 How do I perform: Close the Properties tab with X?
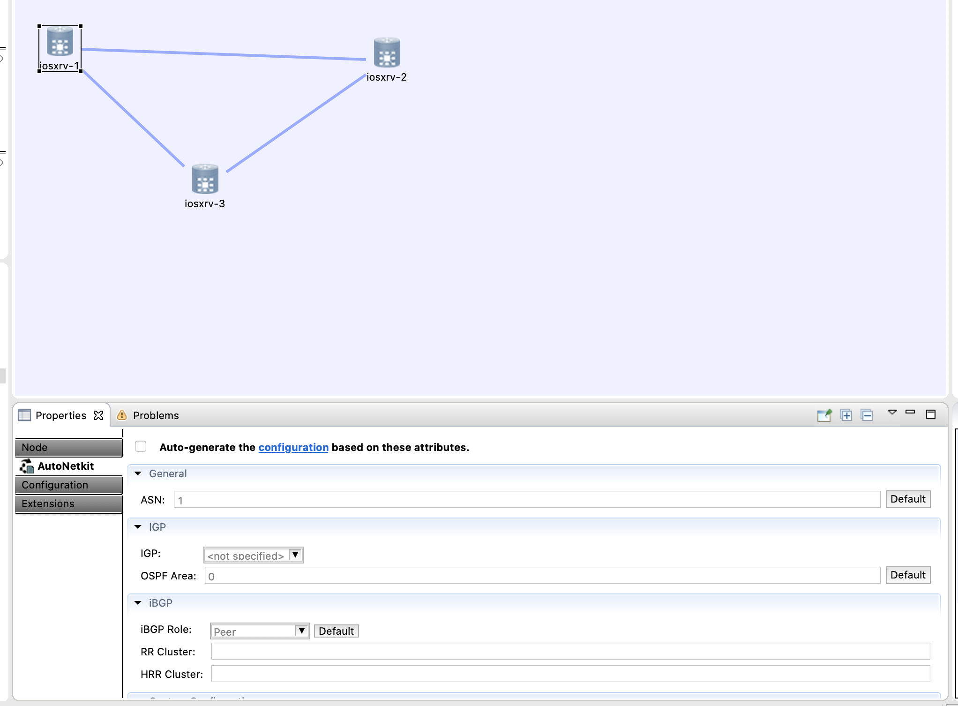point(98,415)
